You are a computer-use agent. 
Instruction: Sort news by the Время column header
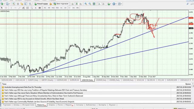(x=188, y=84)
